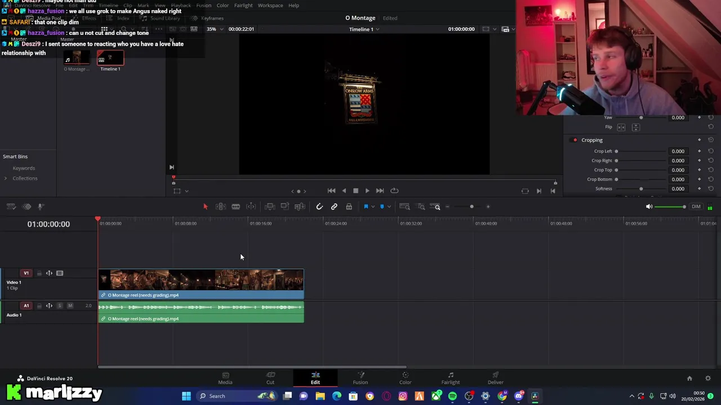This screenshot has height=405, width=721.
Task: Open the viewer transform mode dropdown arrow
Action: click(186, 191)
